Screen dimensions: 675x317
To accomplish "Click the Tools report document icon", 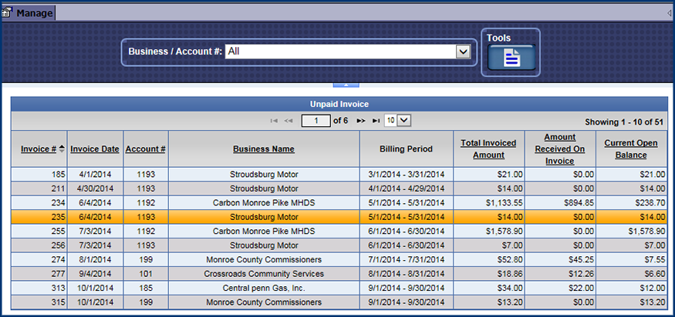I will tap(511, 58).
